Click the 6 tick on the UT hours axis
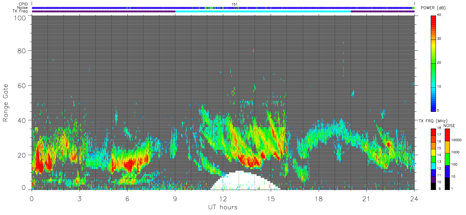 [128, 199]
